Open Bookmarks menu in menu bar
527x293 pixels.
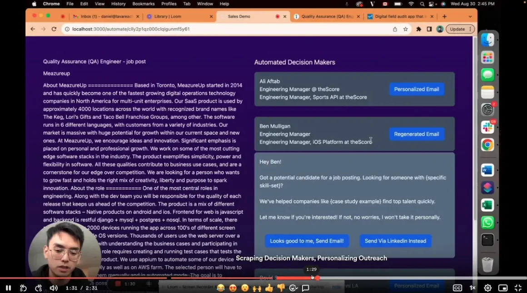(143, 4)
